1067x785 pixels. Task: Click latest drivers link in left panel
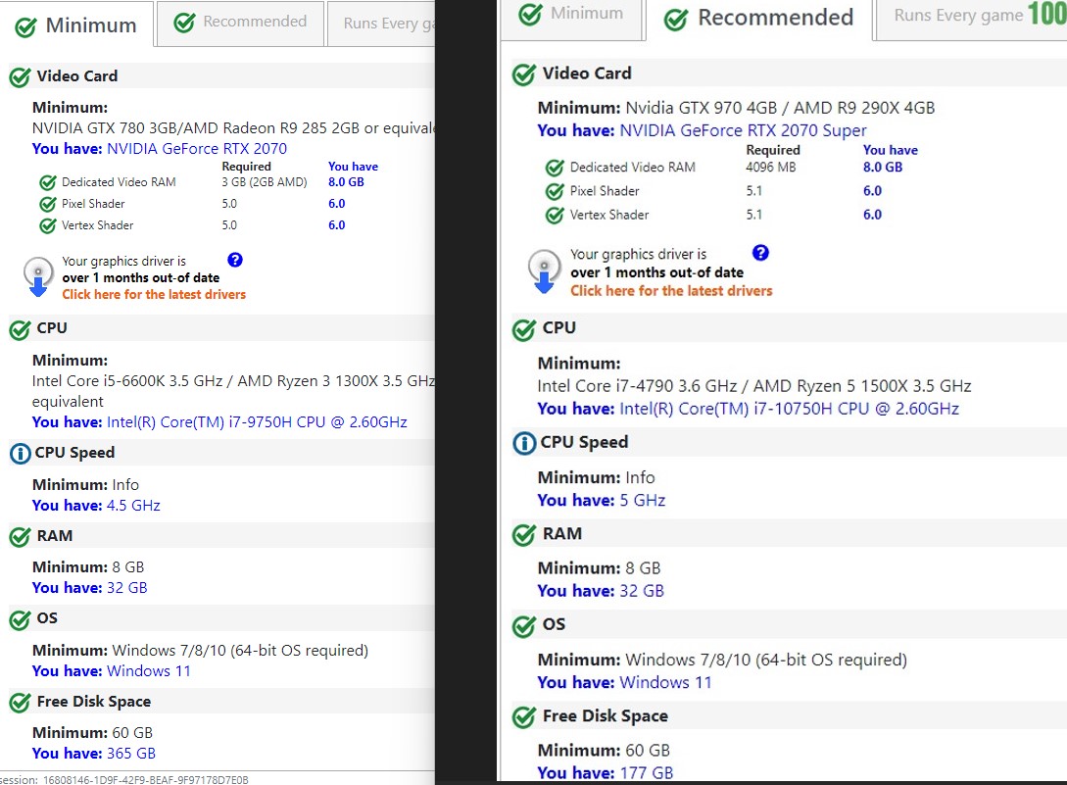pyautogui.click(x=154, y=295)
